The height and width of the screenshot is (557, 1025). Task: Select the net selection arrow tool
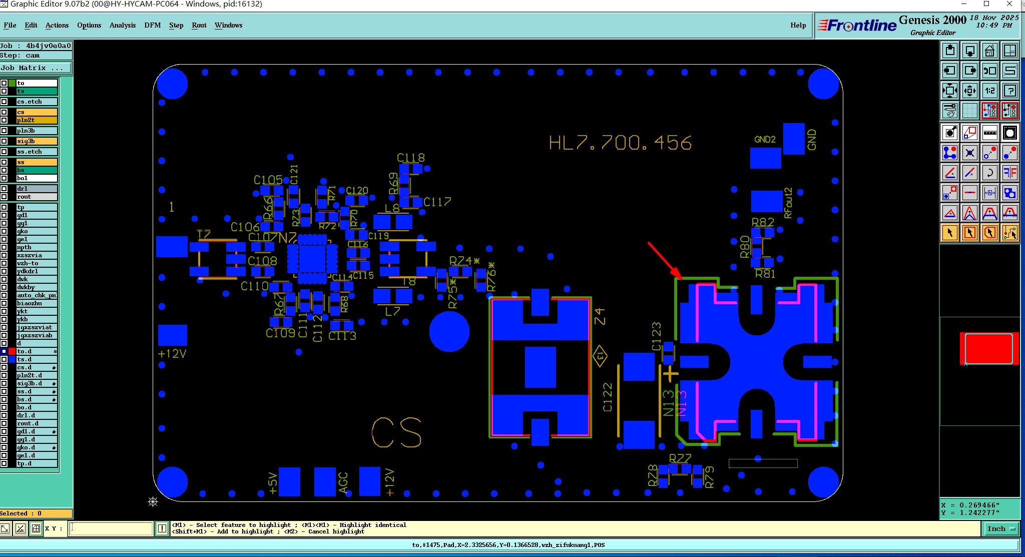1010,233
